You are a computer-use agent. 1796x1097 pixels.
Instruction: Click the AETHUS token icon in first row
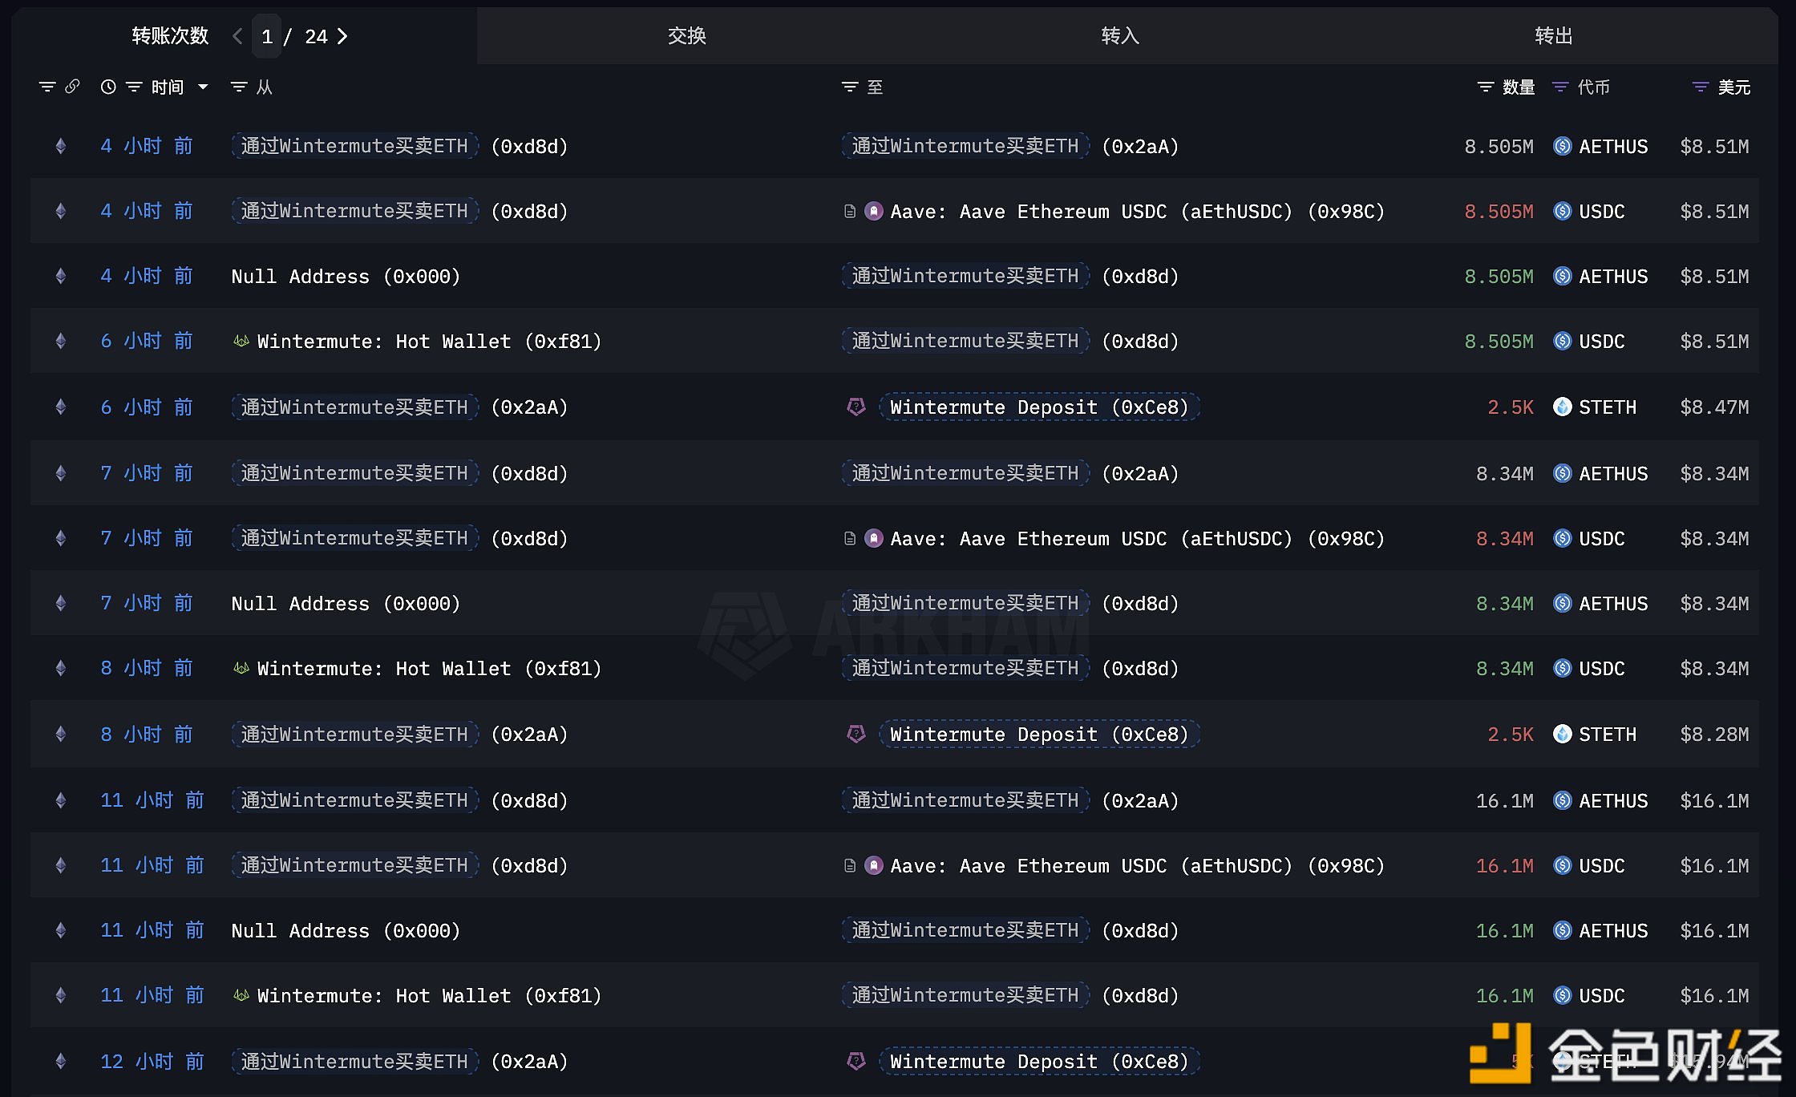[x=1562, y=146]
